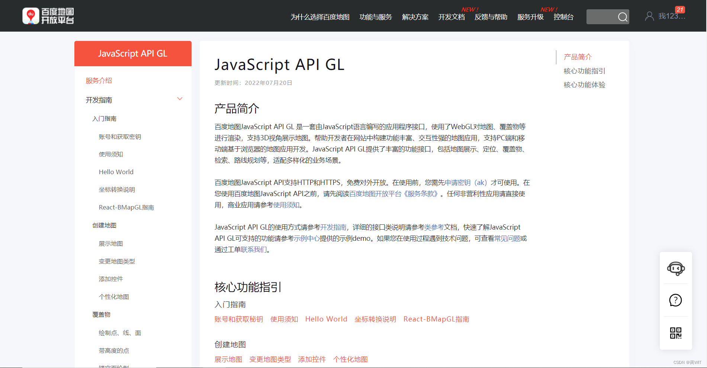
Task: Open 绘制点、线、面 sidebar item
Action: pyautogui.click(x=120, y=333)
